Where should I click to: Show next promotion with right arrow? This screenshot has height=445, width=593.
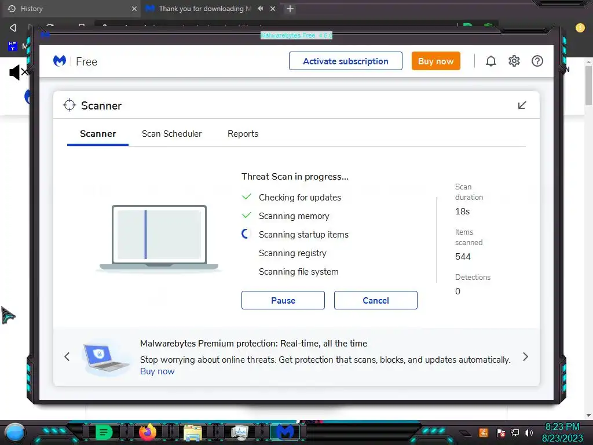click(525, 357)
